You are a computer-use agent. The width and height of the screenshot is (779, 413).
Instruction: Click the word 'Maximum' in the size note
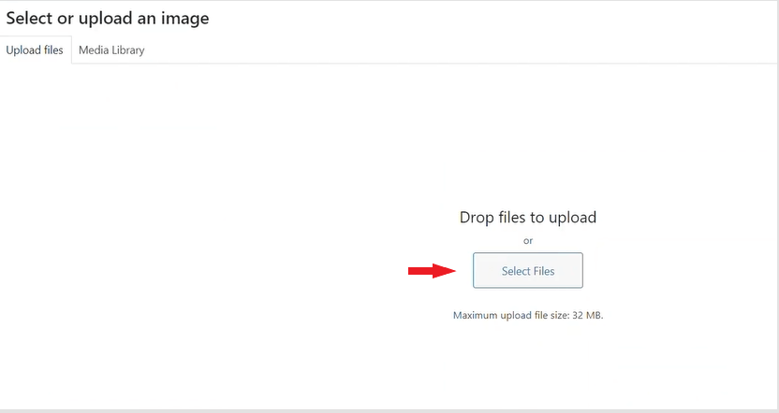coord(475,315)
